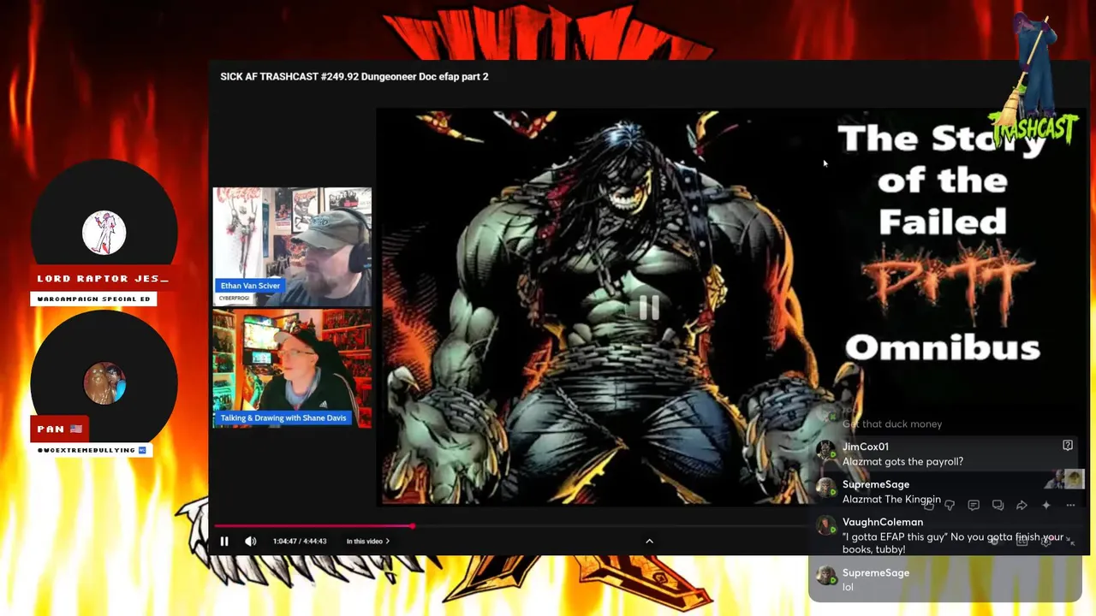Click the username 'JimCox01' in chat
The height and width of the screenshot is (616, 1096).
866,447
